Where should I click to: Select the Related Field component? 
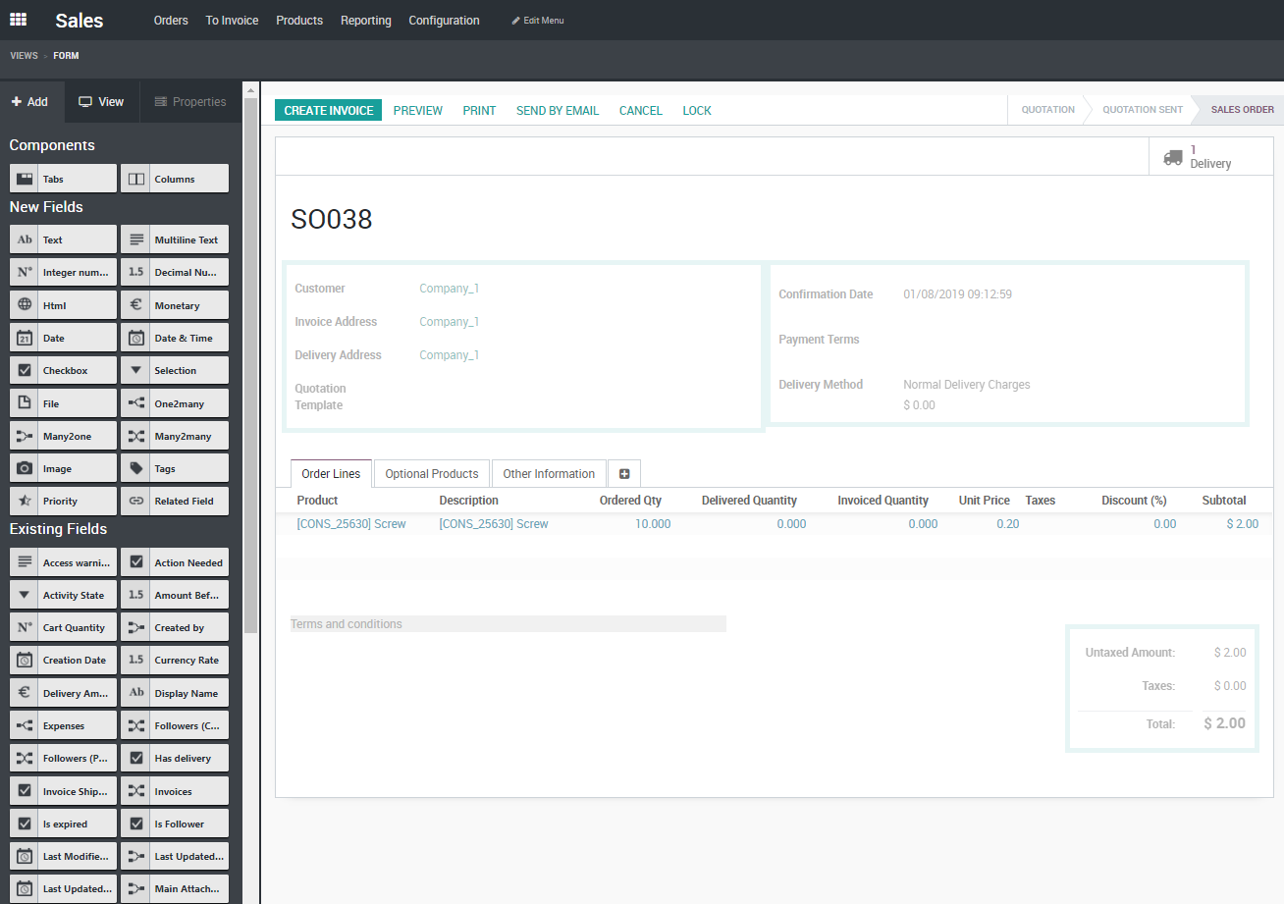click(175, 501)
